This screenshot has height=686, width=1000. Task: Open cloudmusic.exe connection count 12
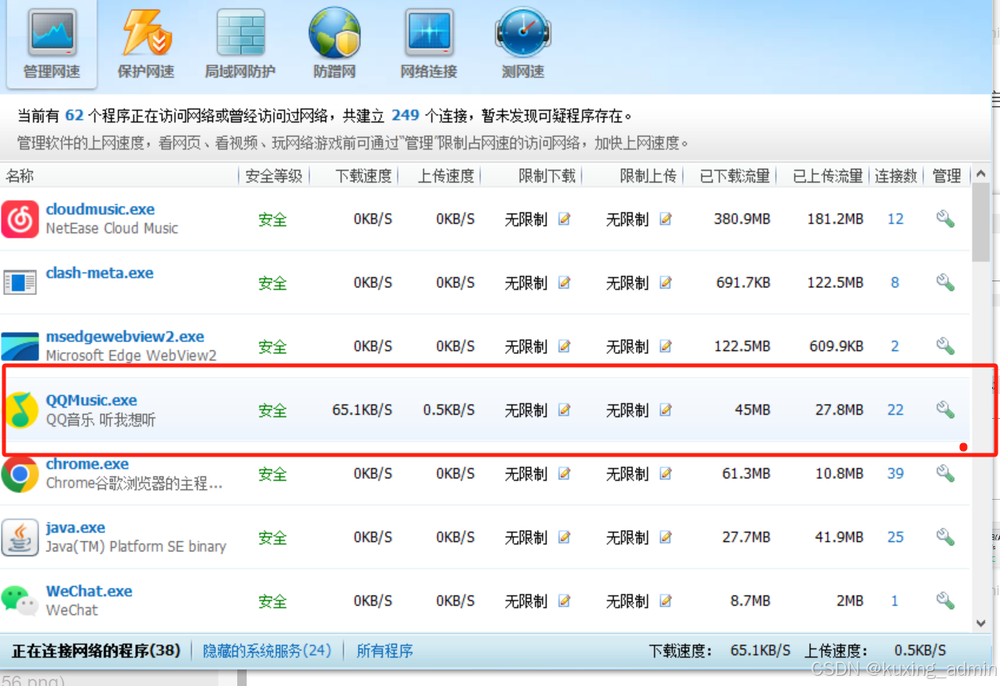click(896, 219)
